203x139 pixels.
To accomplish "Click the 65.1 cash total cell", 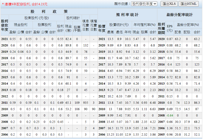I will tap(68, 103).
